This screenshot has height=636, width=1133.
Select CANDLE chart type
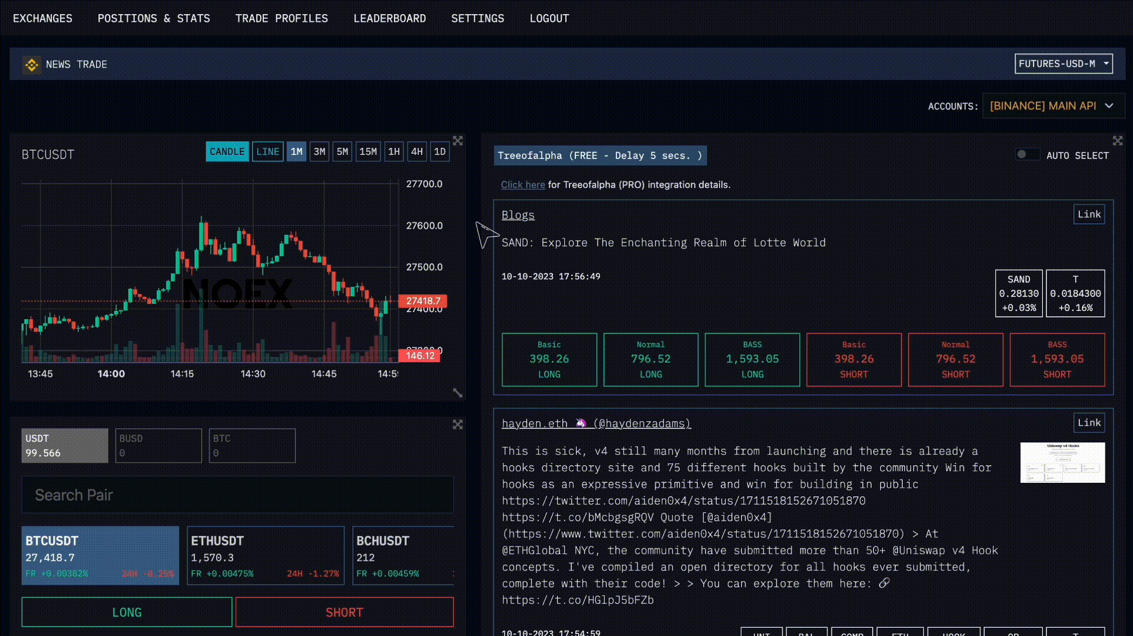pyautogui.click(x=227, y=152)
